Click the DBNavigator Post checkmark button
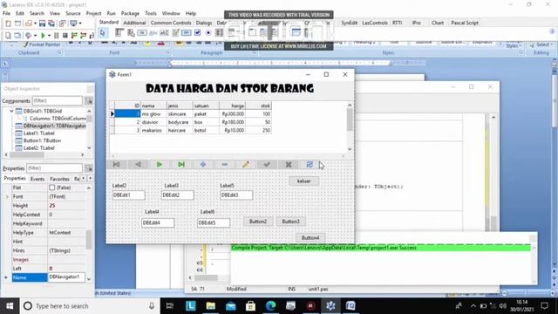This screenshot has height=314, width=558. tap(267, 164)
